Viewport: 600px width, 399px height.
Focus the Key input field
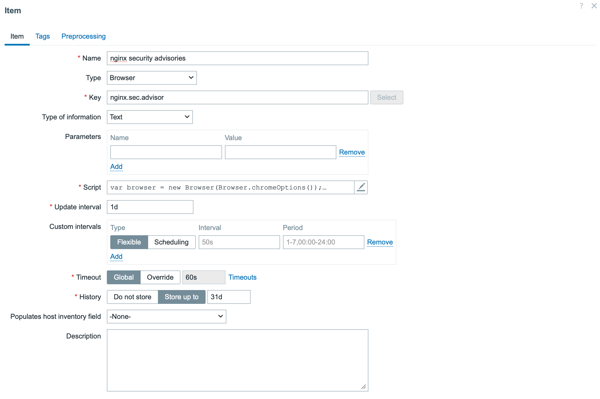pos(237,97)
